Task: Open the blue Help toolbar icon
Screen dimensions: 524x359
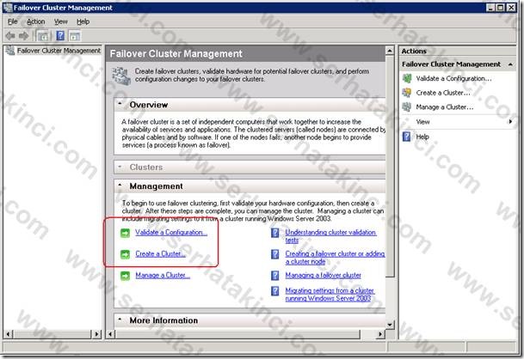Action: point(60,36)
